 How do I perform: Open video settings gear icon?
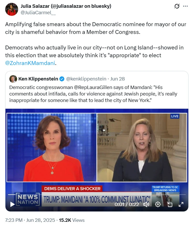point(158,204)
